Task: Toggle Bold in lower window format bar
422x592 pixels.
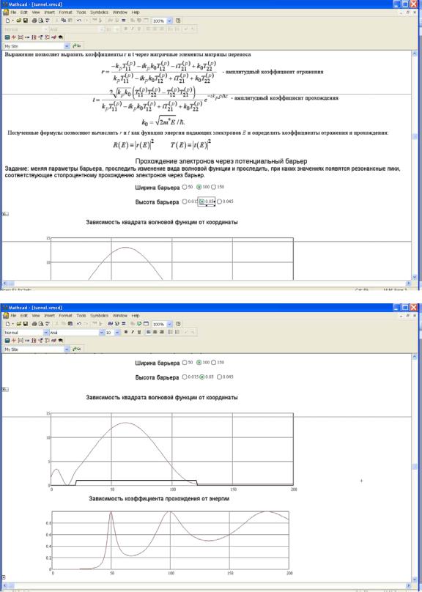Action: (x=126, y=332)
